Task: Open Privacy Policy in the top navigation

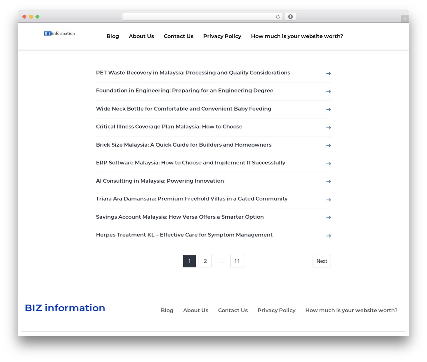Action: [x=222, y=36]
